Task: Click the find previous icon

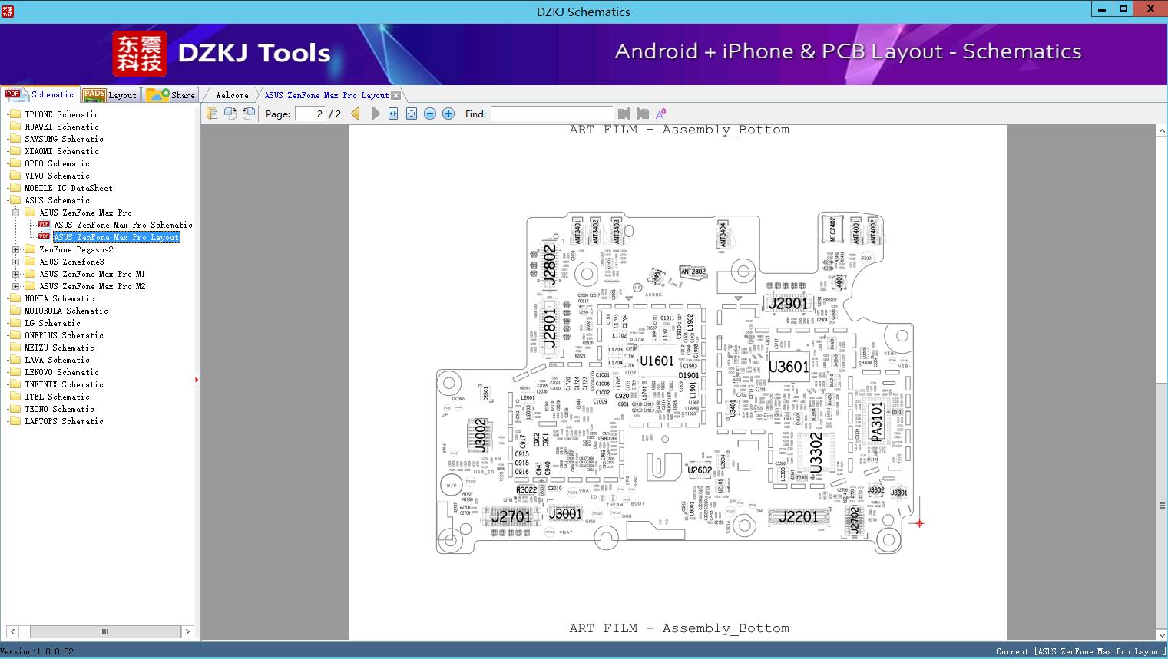Action: [x=624, y=114]
